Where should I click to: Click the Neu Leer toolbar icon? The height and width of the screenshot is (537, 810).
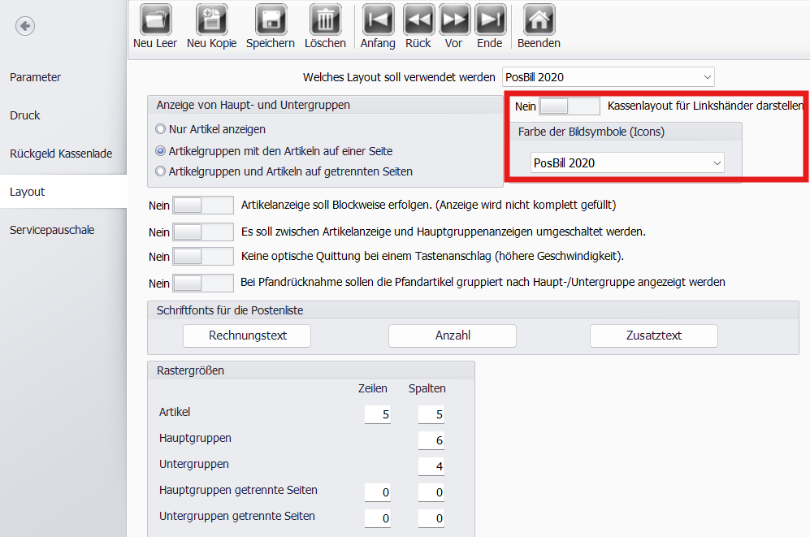(x=154, y=19)
